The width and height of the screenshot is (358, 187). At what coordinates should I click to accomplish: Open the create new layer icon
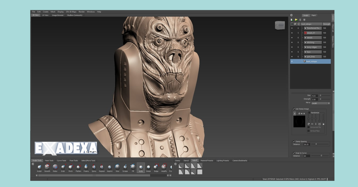292,20
